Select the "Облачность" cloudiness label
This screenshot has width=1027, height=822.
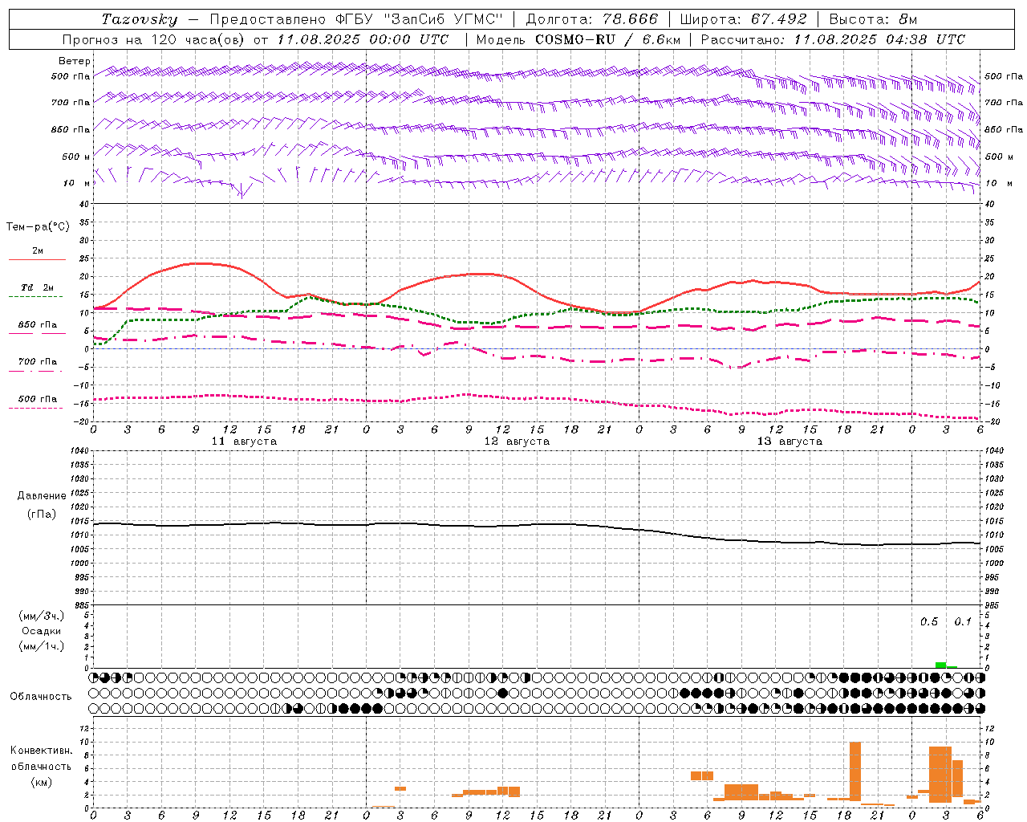tap(41, 696)
